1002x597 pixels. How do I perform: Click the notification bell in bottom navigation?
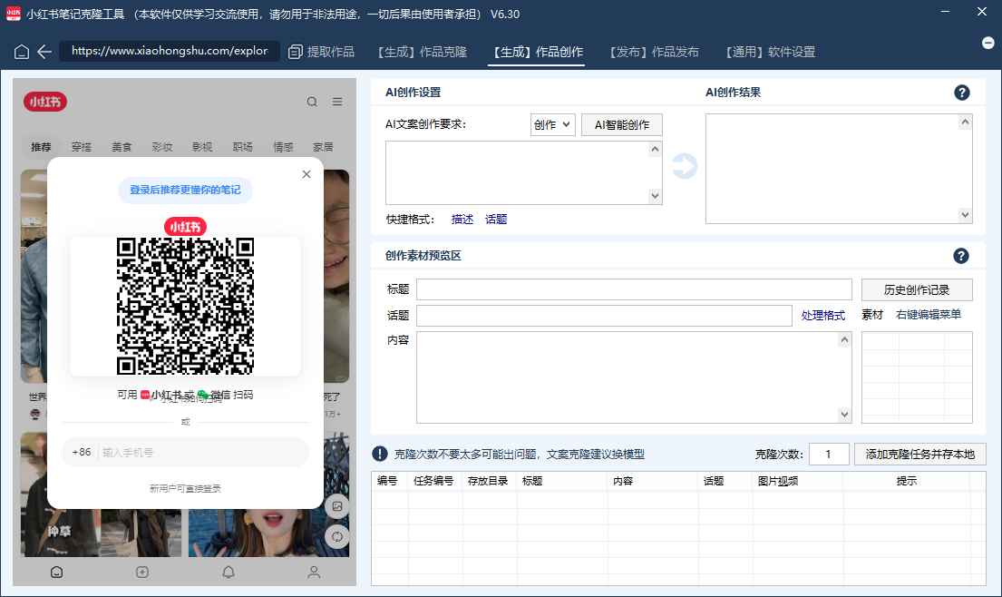tap(229, 572)
